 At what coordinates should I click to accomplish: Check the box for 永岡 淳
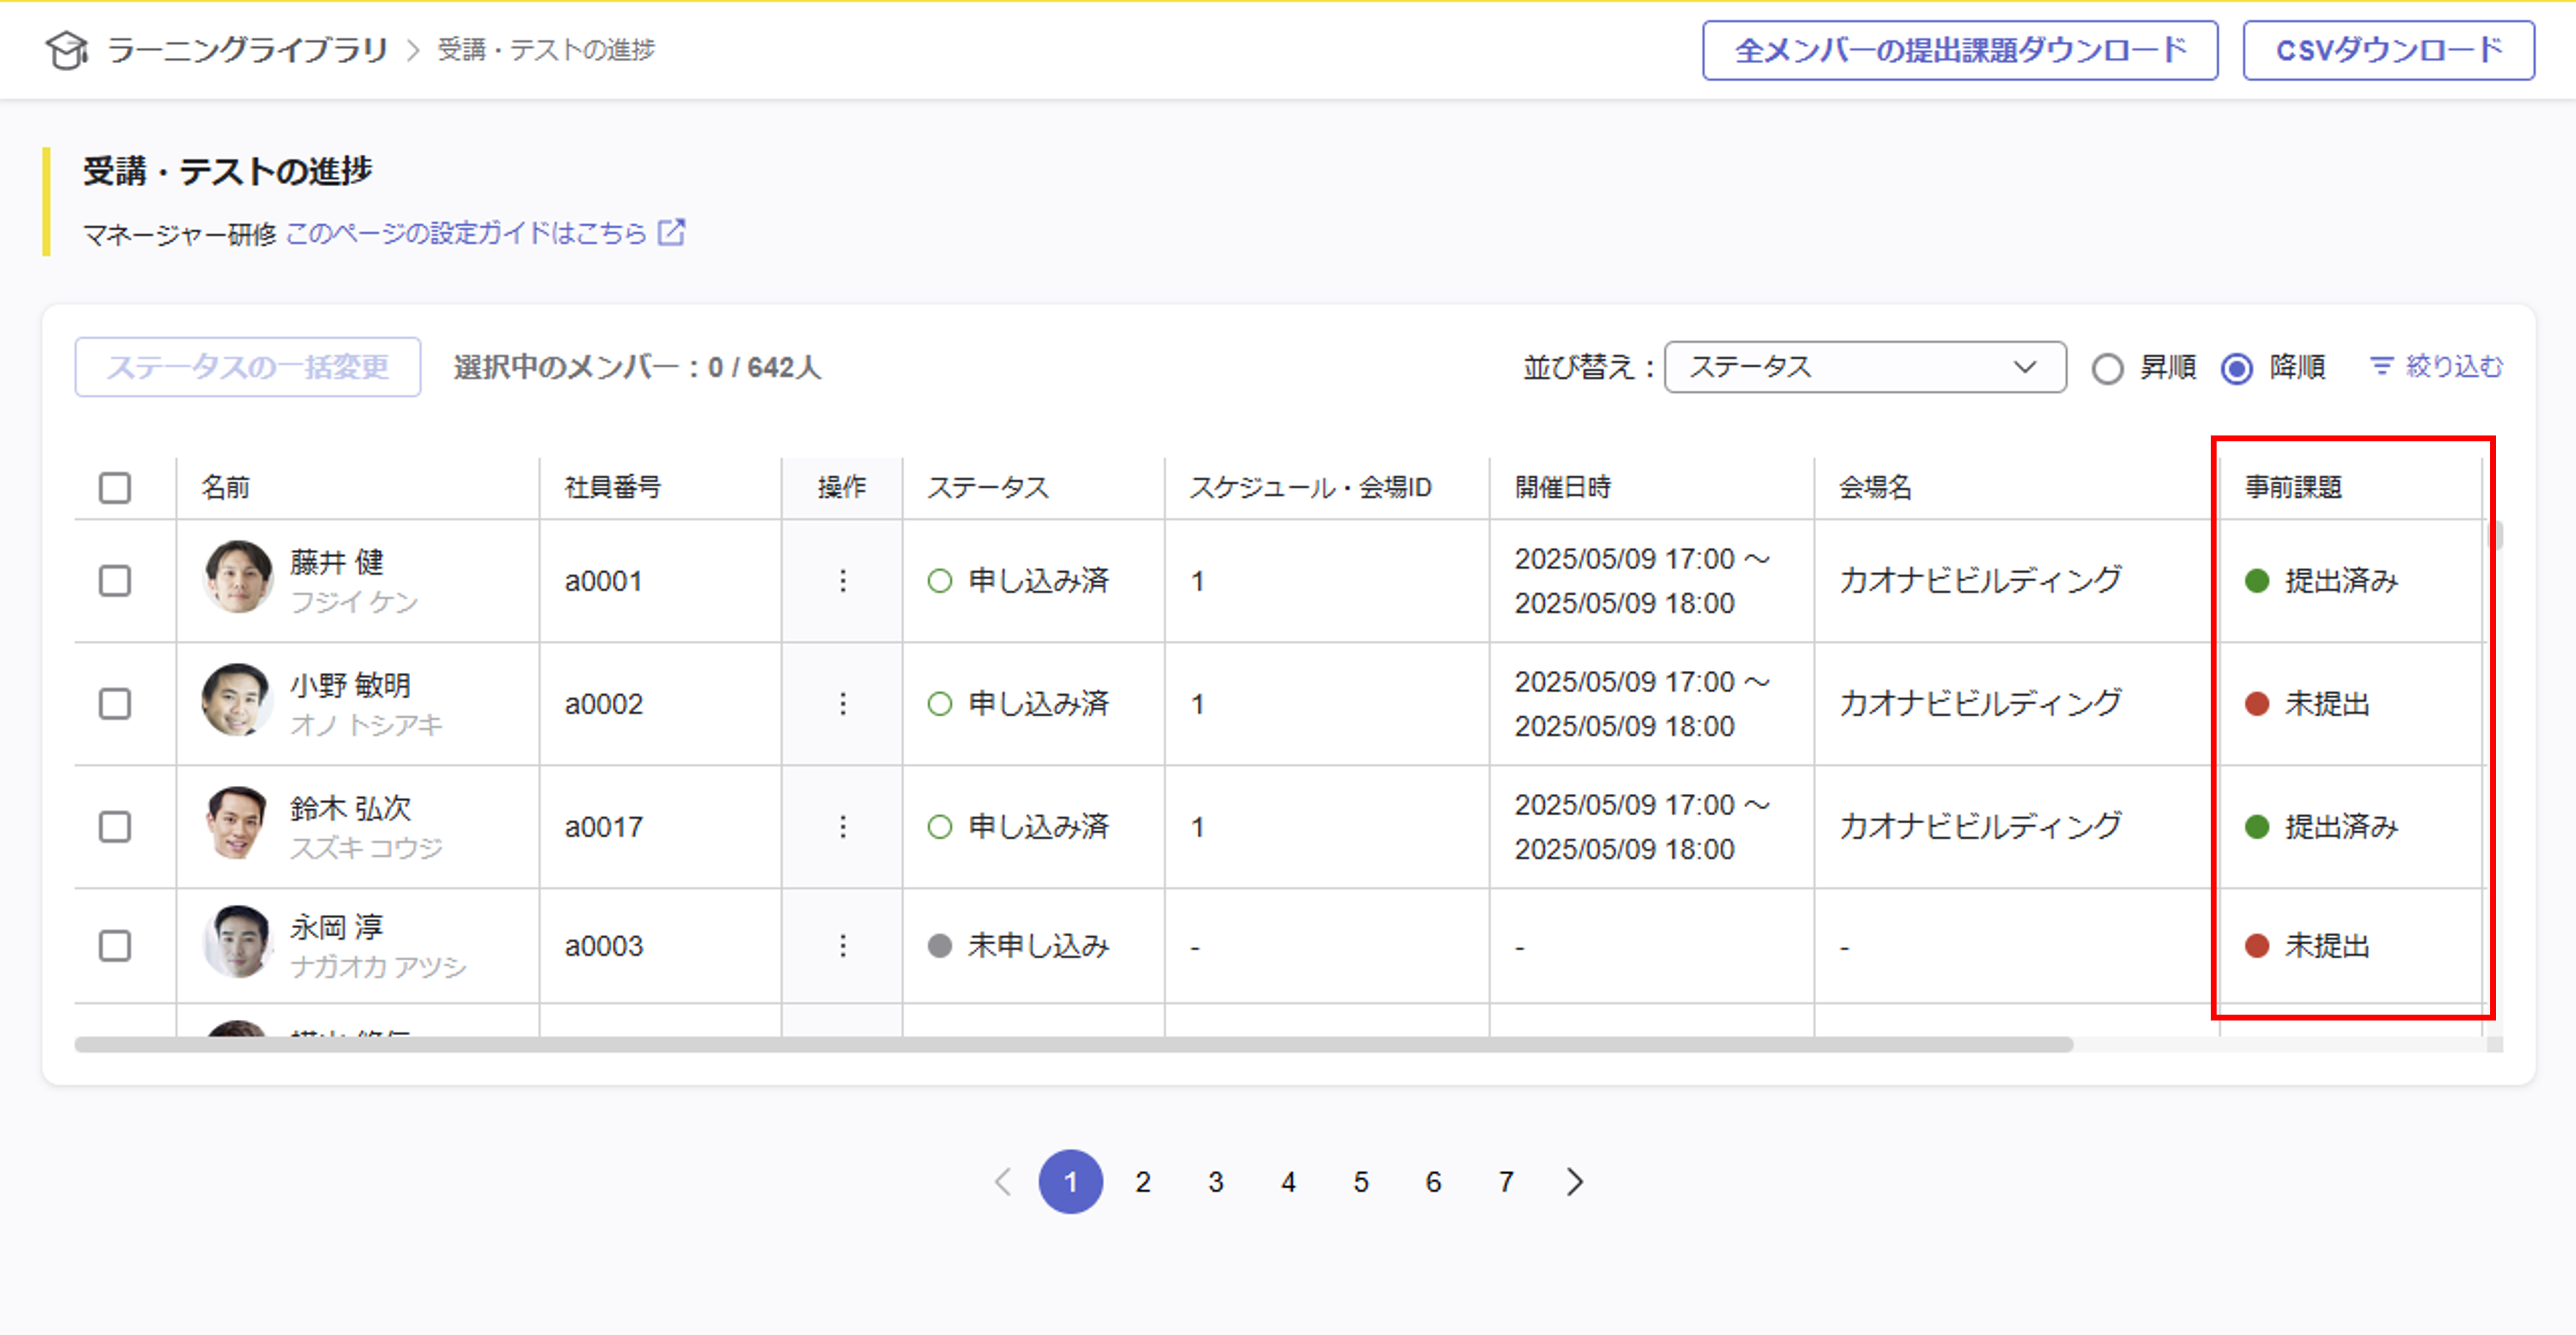click(115, 945)
